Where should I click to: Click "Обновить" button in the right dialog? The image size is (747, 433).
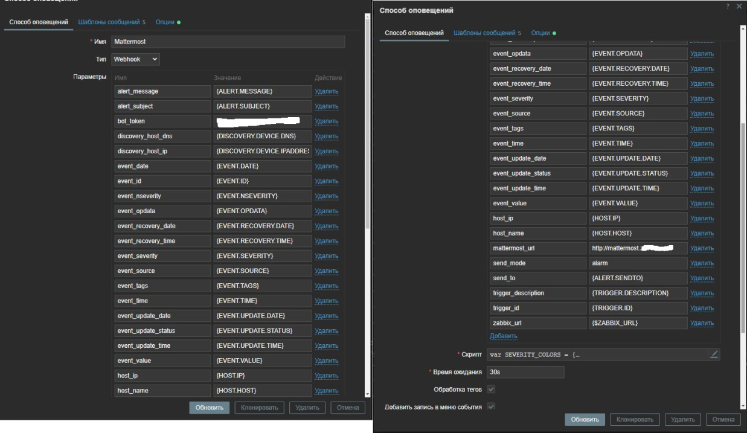(x=585, y=420)
